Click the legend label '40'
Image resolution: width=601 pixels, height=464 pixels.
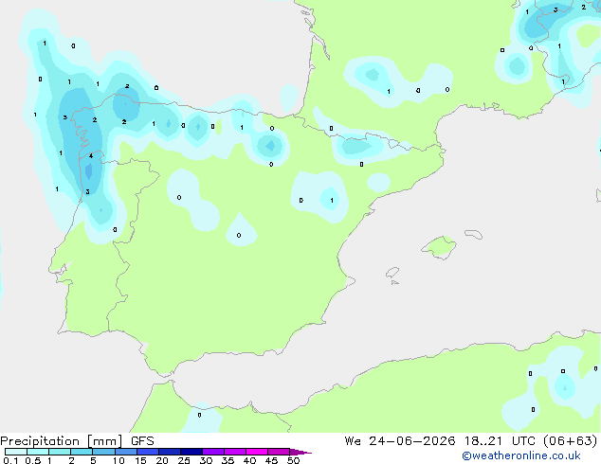[x=250, y=460]
